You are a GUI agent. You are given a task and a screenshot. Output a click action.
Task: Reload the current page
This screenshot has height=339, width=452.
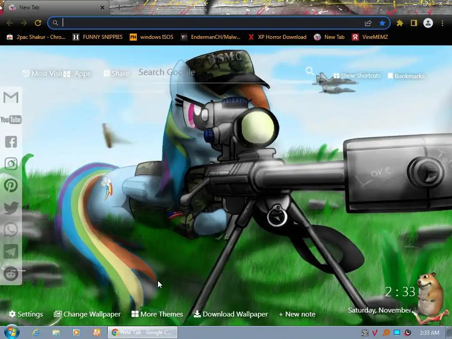point(38,23)
